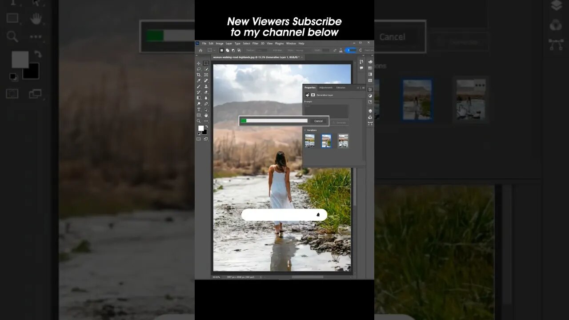Select the Lasso tool
The width and height of the screenshot is (569, 320).
coord(198,69)
